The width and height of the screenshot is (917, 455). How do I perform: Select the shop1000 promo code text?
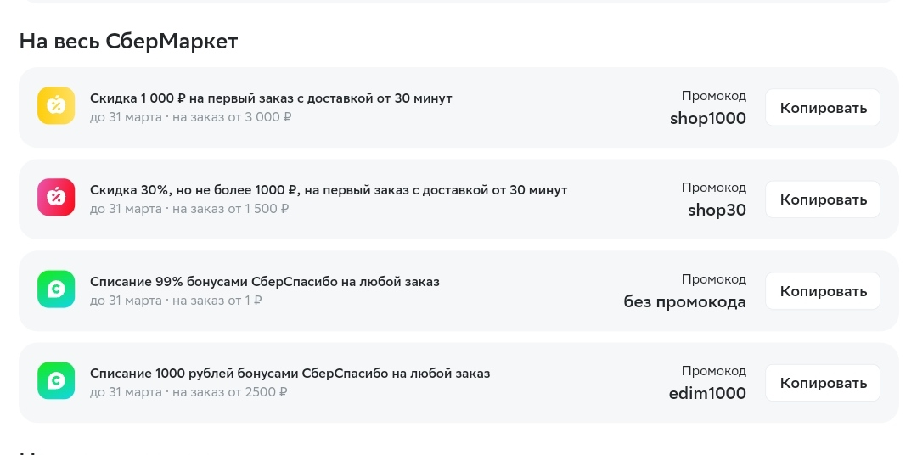pyautogui.click(x=707, y=118)
